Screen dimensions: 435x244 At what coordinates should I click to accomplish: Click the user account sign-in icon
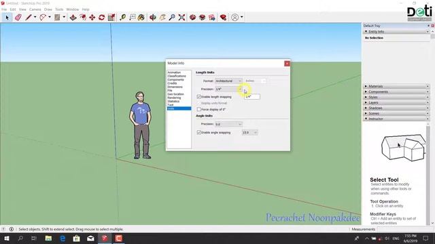(x=234, y=18)
